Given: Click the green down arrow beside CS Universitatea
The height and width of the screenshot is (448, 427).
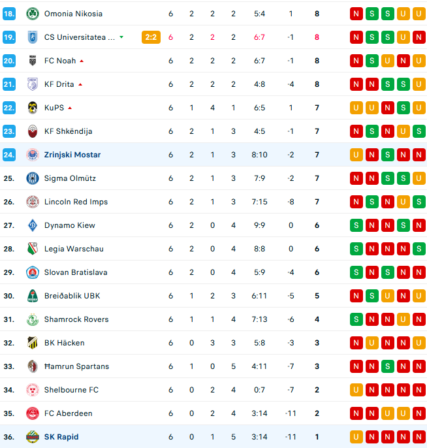Looking at the screenshot, I should [121, 37].
